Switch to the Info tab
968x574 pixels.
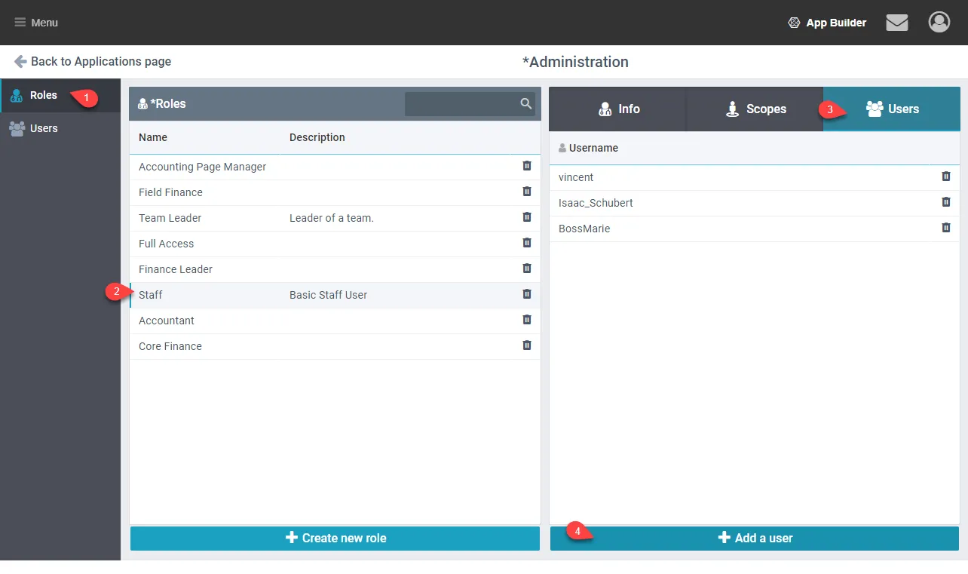pyautogui.click(x=617, y=109)
